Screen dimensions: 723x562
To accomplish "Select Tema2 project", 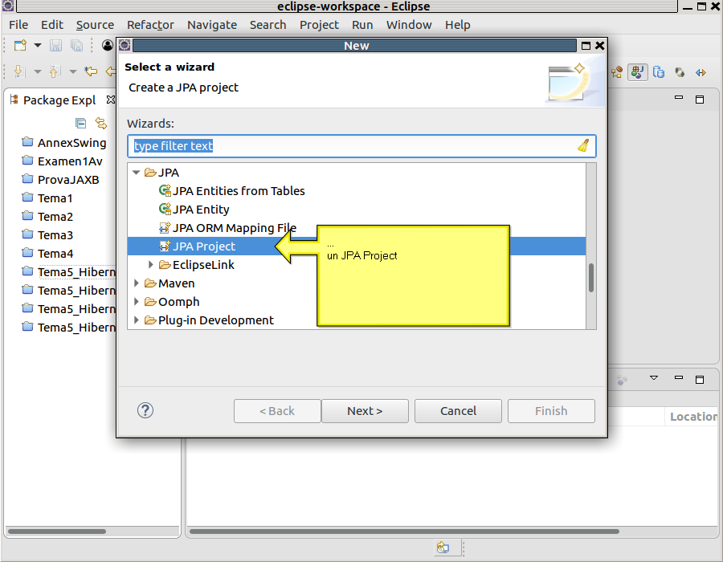I will click(47, 217).
